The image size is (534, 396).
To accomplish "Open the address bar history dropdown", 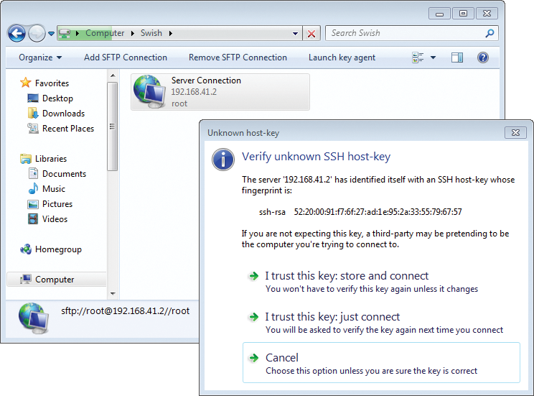I will click(x=296, y=33).
